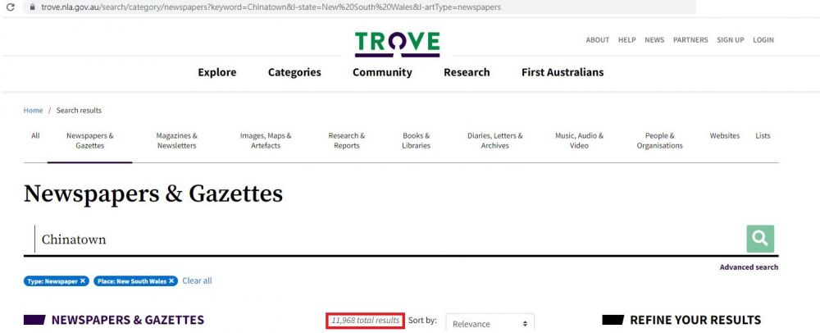This screenshot has width=820, height=333.
Task: Remove the Place: New South Wales filter
Action: point(172,281)
